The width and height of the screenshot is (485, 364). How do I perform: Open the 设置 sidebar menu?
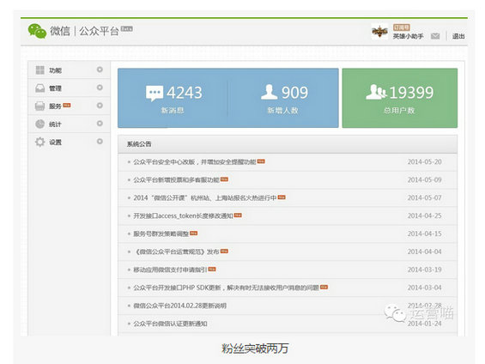click(x=69, y=142)
